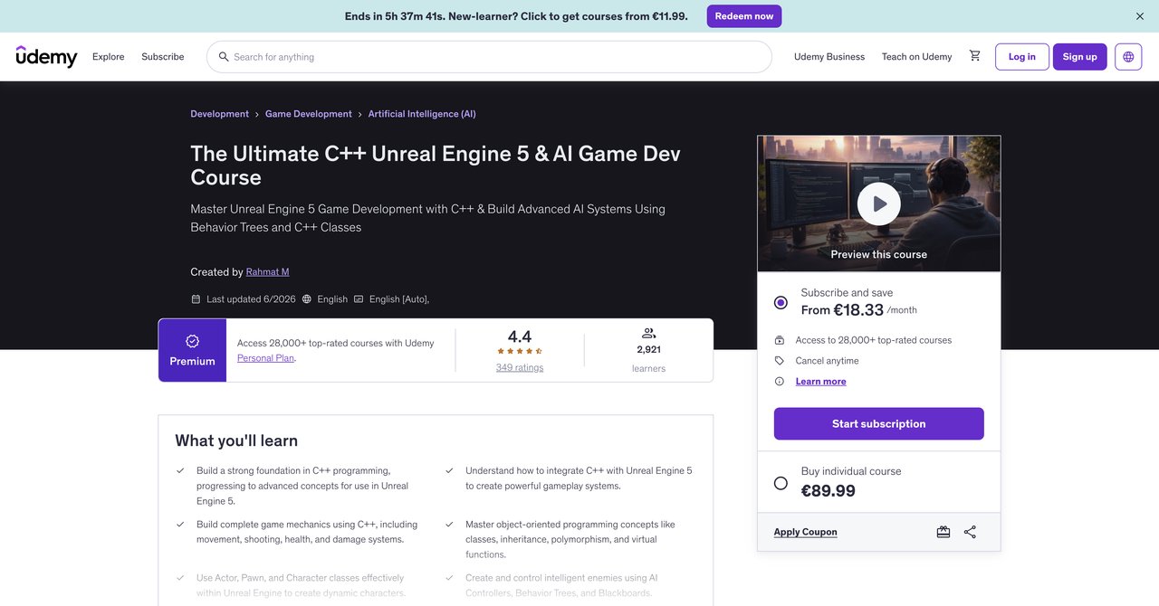
Task: Click 'Master object-oriented programming concepts' item
Action: pos(570,539)
